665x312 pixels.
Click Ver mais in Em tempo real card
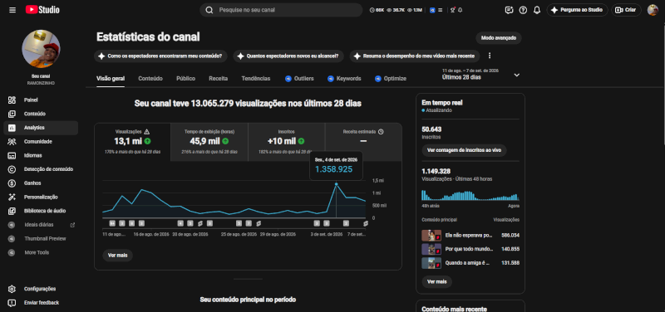point(437,281)
